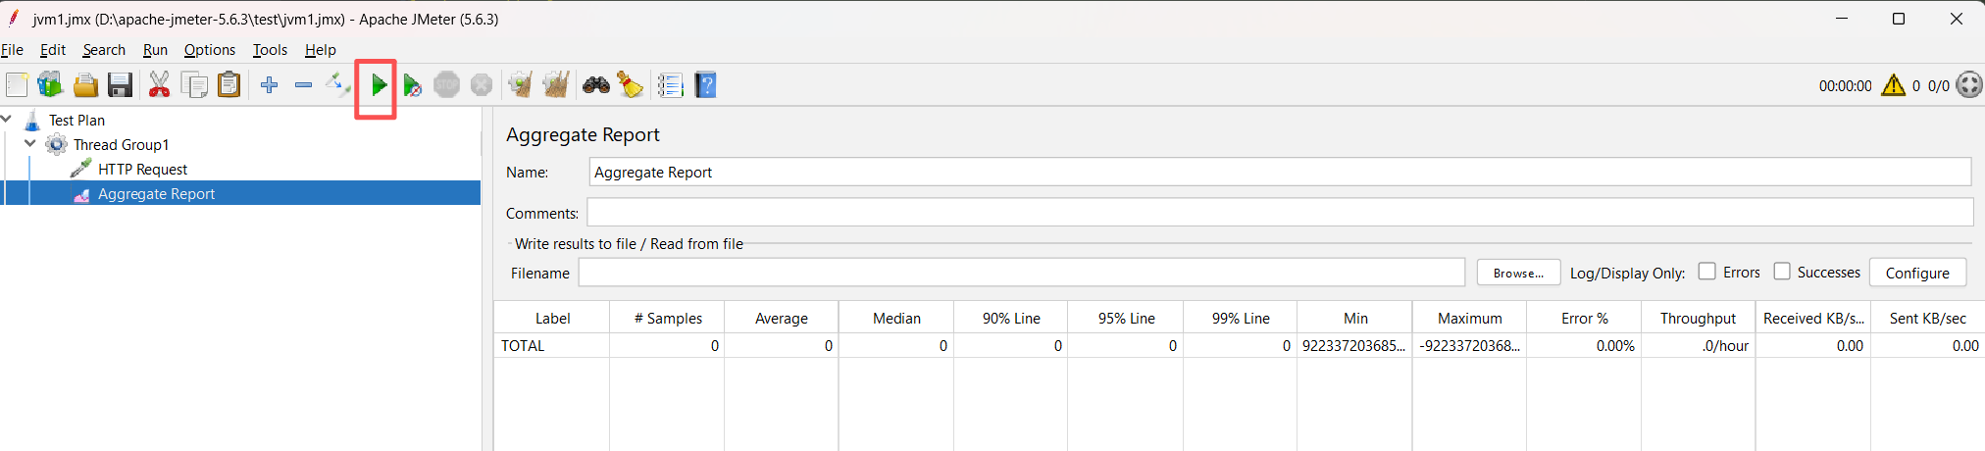Click the Throughput column header
Image resolution: width=1985 pixels, height=451 pixels.
click(x=1699, y=318)
